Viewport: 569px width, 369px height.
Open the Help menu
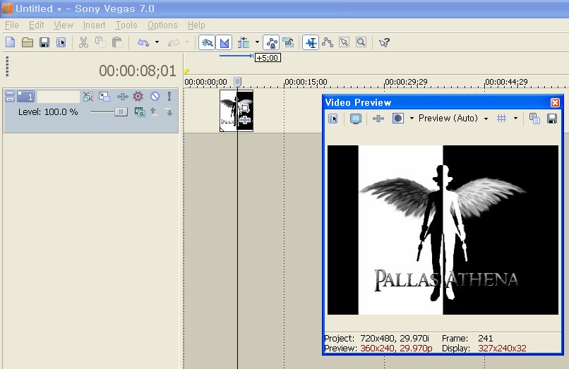point(196,25)
